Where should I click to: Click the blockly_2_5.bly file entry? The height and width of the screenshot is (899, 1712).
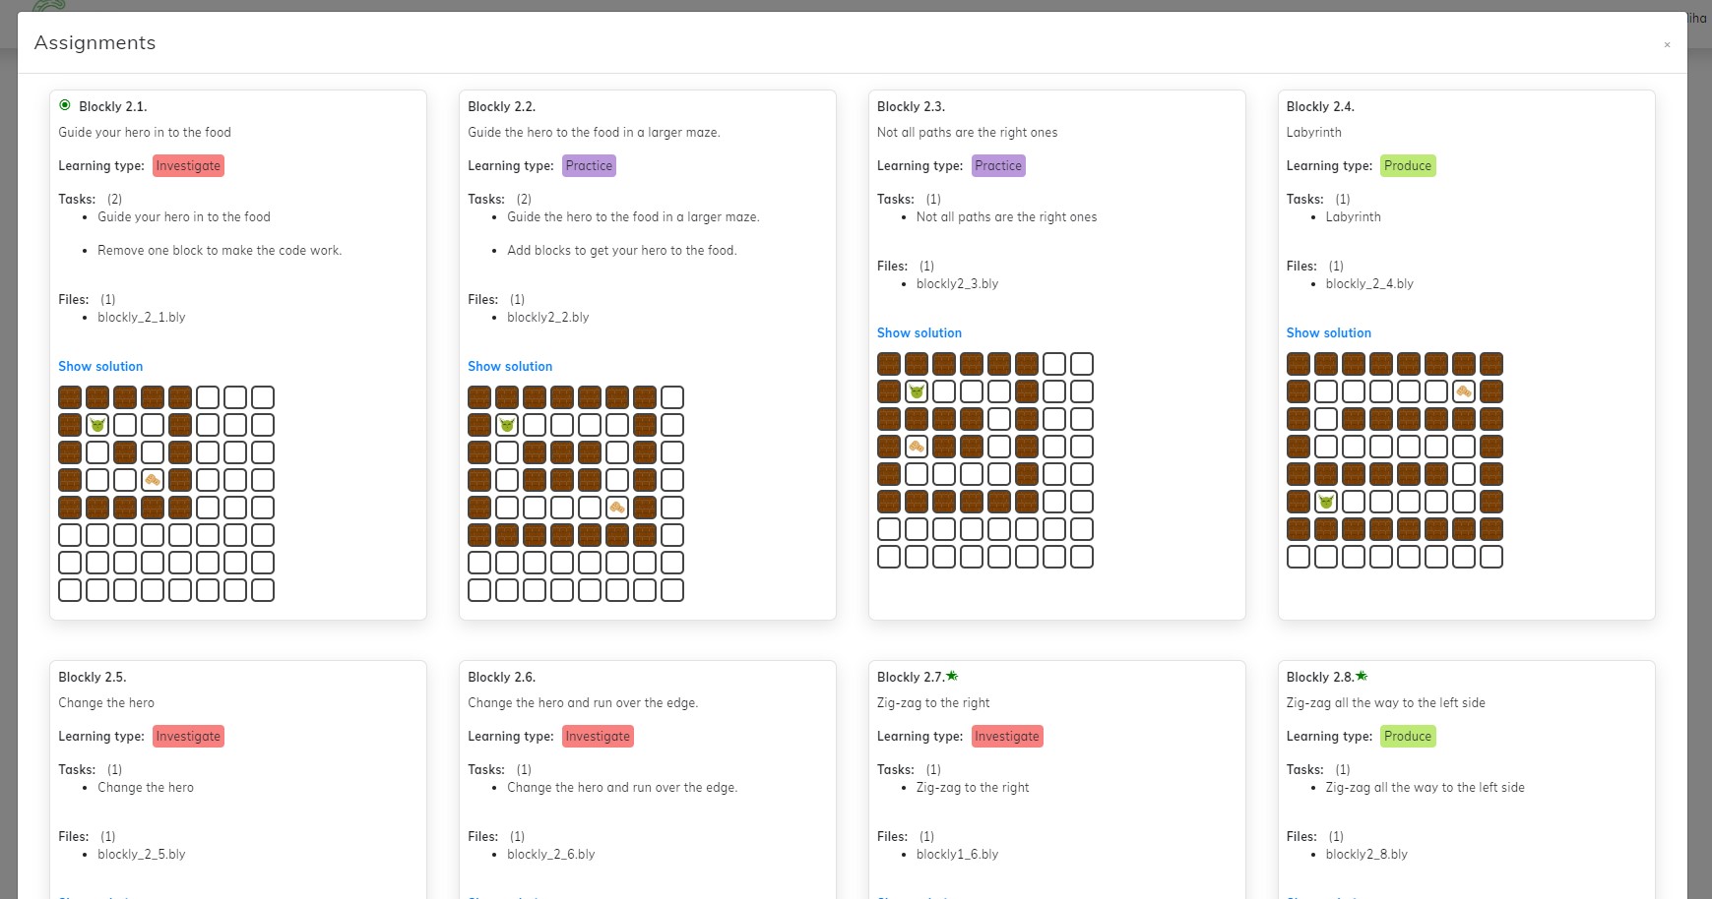[142, 854]
